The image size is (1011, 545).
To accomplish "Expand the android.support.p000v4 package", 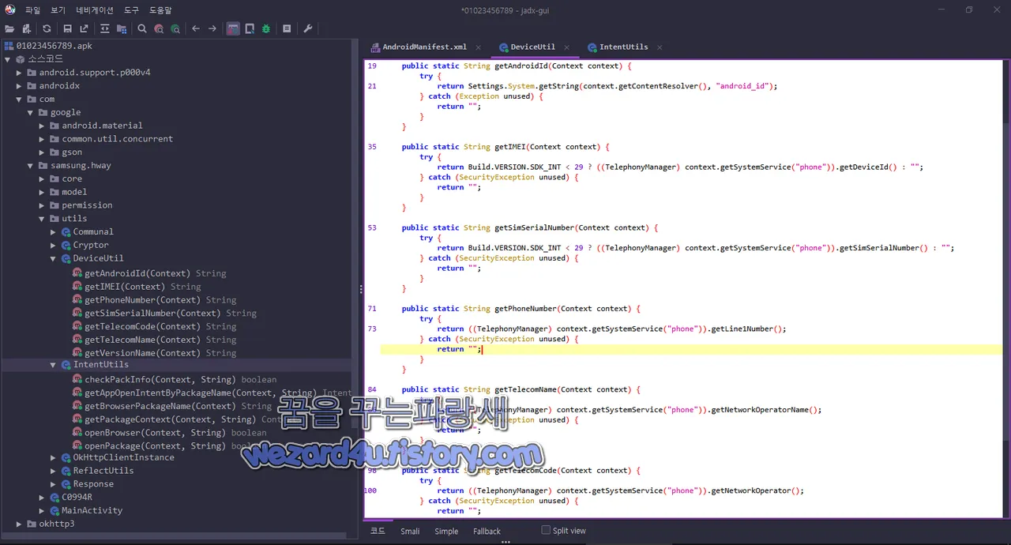I will (x=20, y=73).
